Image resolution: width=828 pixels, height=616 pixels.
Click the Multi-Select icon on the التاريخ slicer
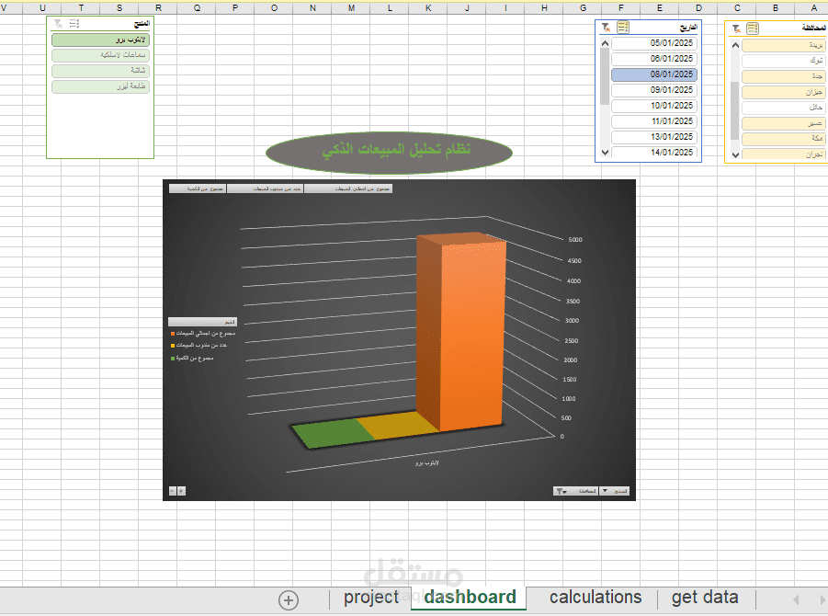coord(624,28)
